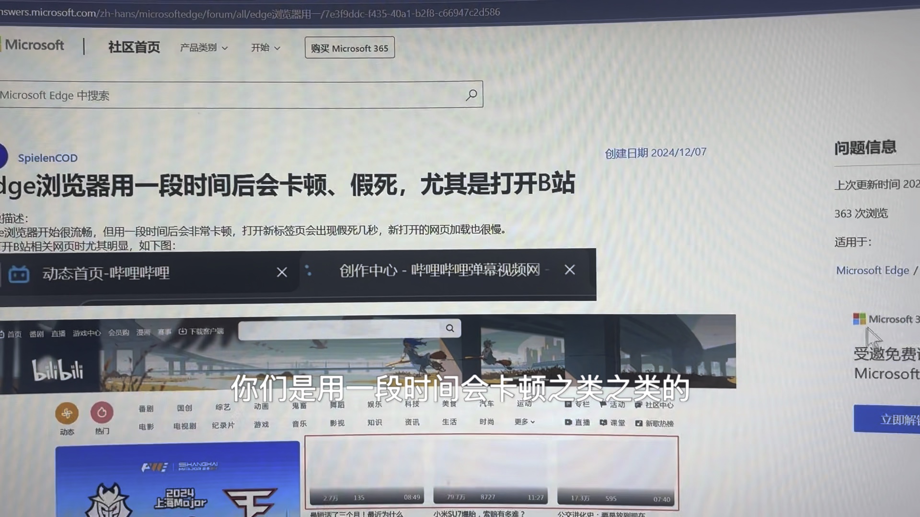Screen dimensions: 920x517
Task: Open the Microsoft Edge link in 问题信息 sidebar
Action: 873,270
